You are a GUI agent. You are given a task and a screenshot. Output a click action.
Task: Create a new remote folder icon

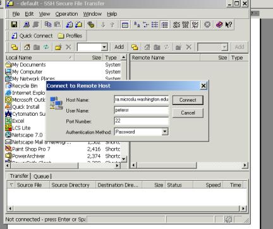coord(179,47)
